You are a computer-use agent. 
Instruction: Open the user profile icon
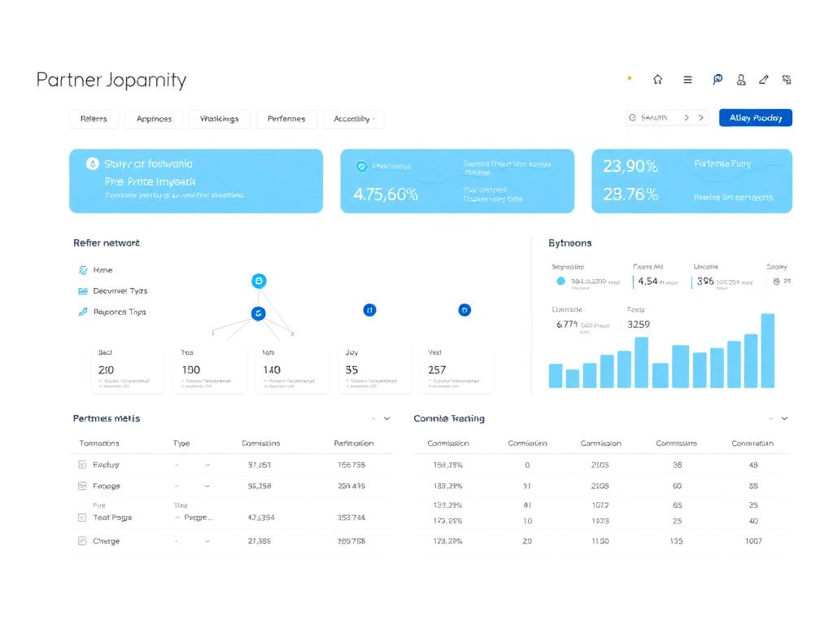pyautogui.click(x=740, y=79)
